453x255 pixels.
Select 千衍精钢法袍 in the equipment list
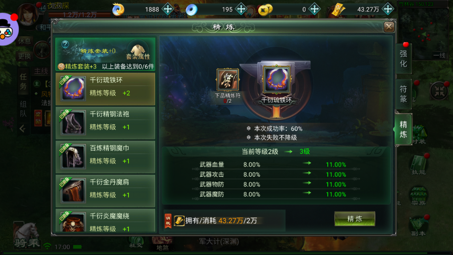[x=105, y=123]
